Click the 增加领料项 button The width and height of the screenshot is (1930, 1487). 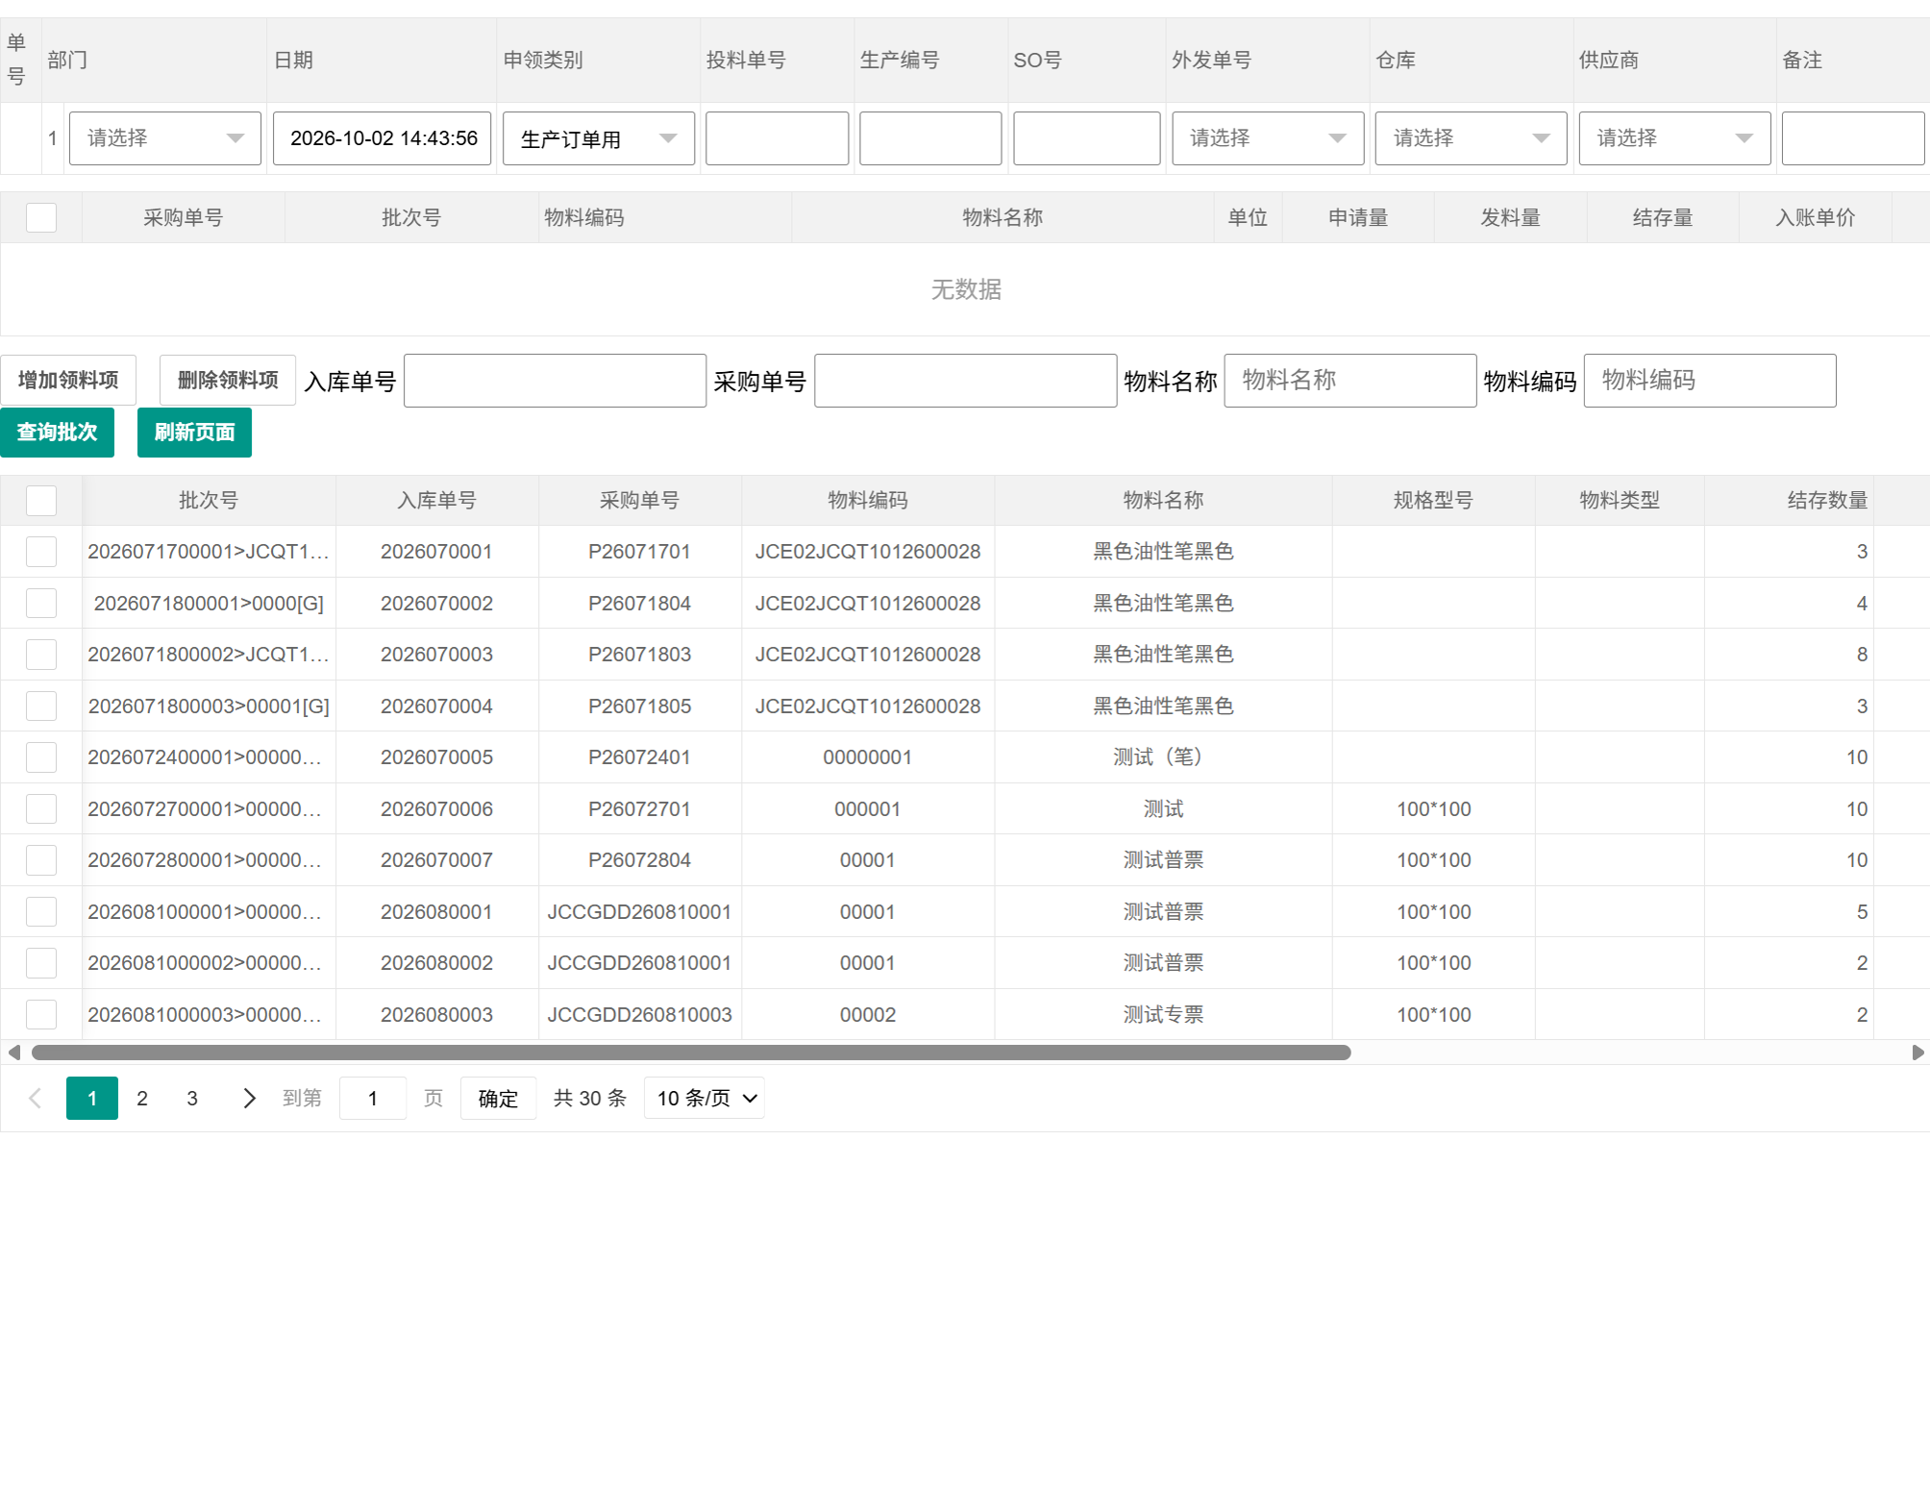click(68, 381)
